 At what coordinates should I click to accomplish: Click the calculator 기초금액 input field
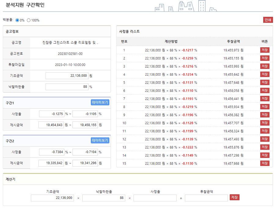[52, 198]
